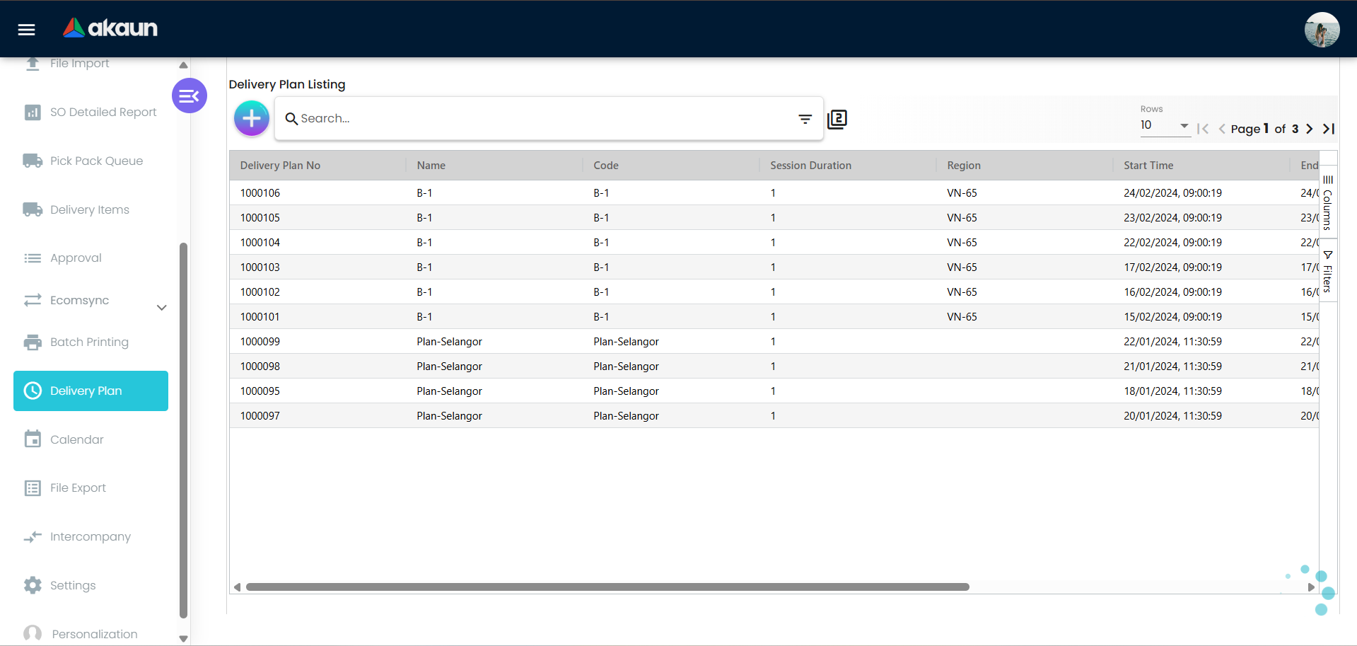Image resolution: width=1357 pixels, height=646 pixels.
Task: Click in the Search input field
Action: click(537, 119)
